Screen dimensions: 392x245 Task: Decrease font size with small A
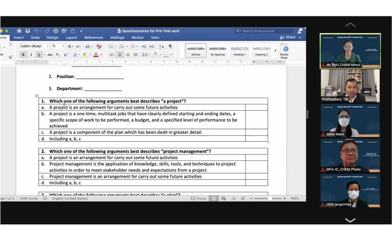tap(78, 47)
